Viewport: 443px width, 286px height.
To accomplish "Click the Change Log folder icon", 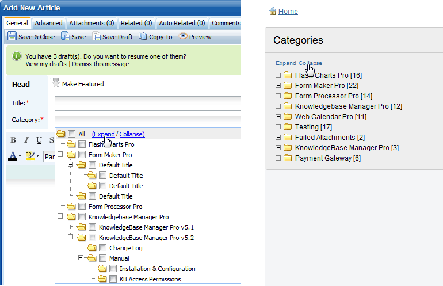I will pyautogui.click(x=92, y=248).
